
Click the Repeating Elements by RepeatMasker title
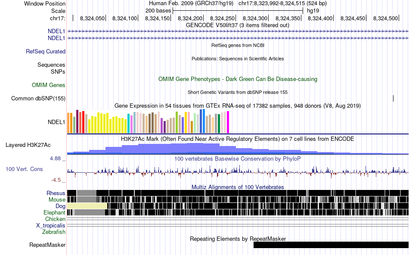(238, 239)
